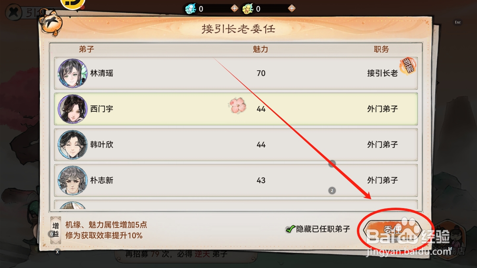
Task: Add more yellow spirit currency
Action: click(x=291, y=8)
